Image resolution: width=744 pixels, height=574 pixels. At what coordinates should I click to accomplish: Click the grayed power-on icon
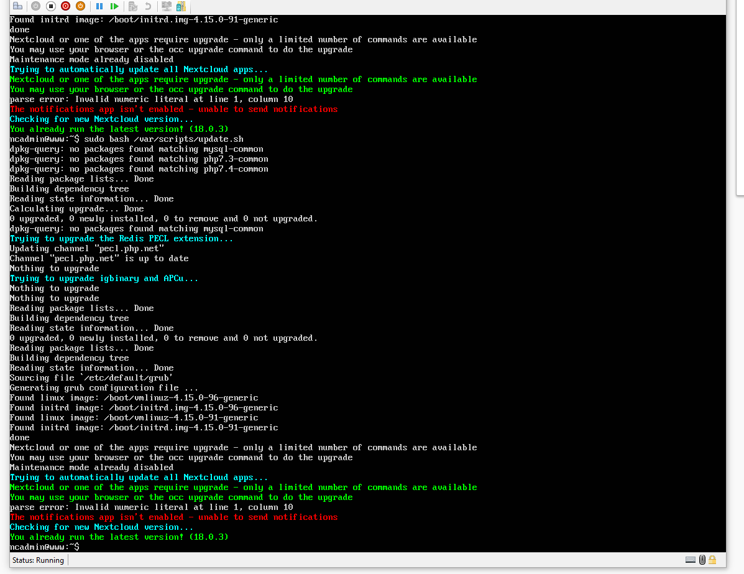pos(35,6)
